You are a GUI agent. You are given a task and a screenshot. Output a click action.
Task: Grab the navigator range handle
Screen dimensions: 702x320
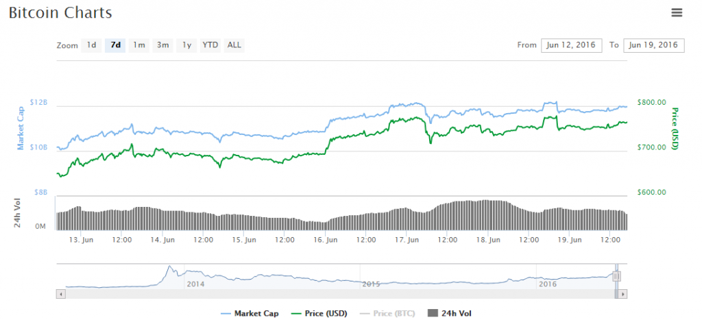click(616, 276)
